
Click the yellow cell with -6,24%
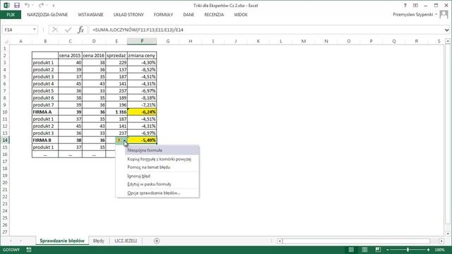[142, 112]
